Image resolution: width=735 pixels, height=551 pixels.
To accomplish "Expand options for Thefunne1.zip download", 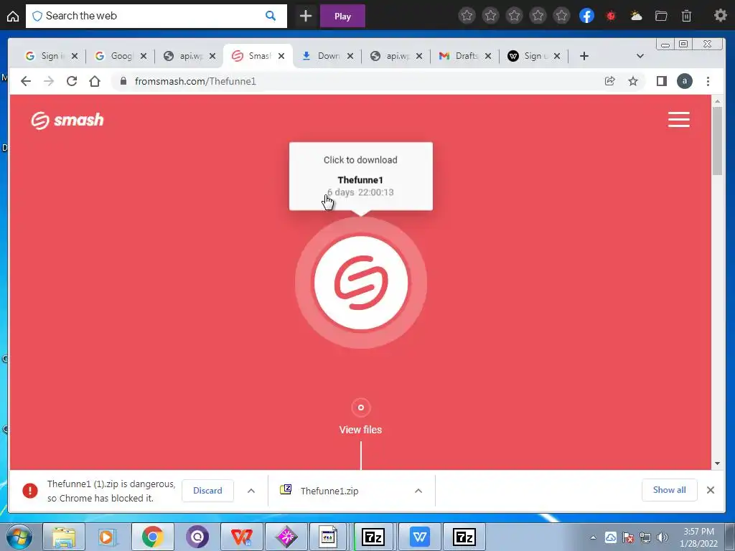I will click(418, 491).
